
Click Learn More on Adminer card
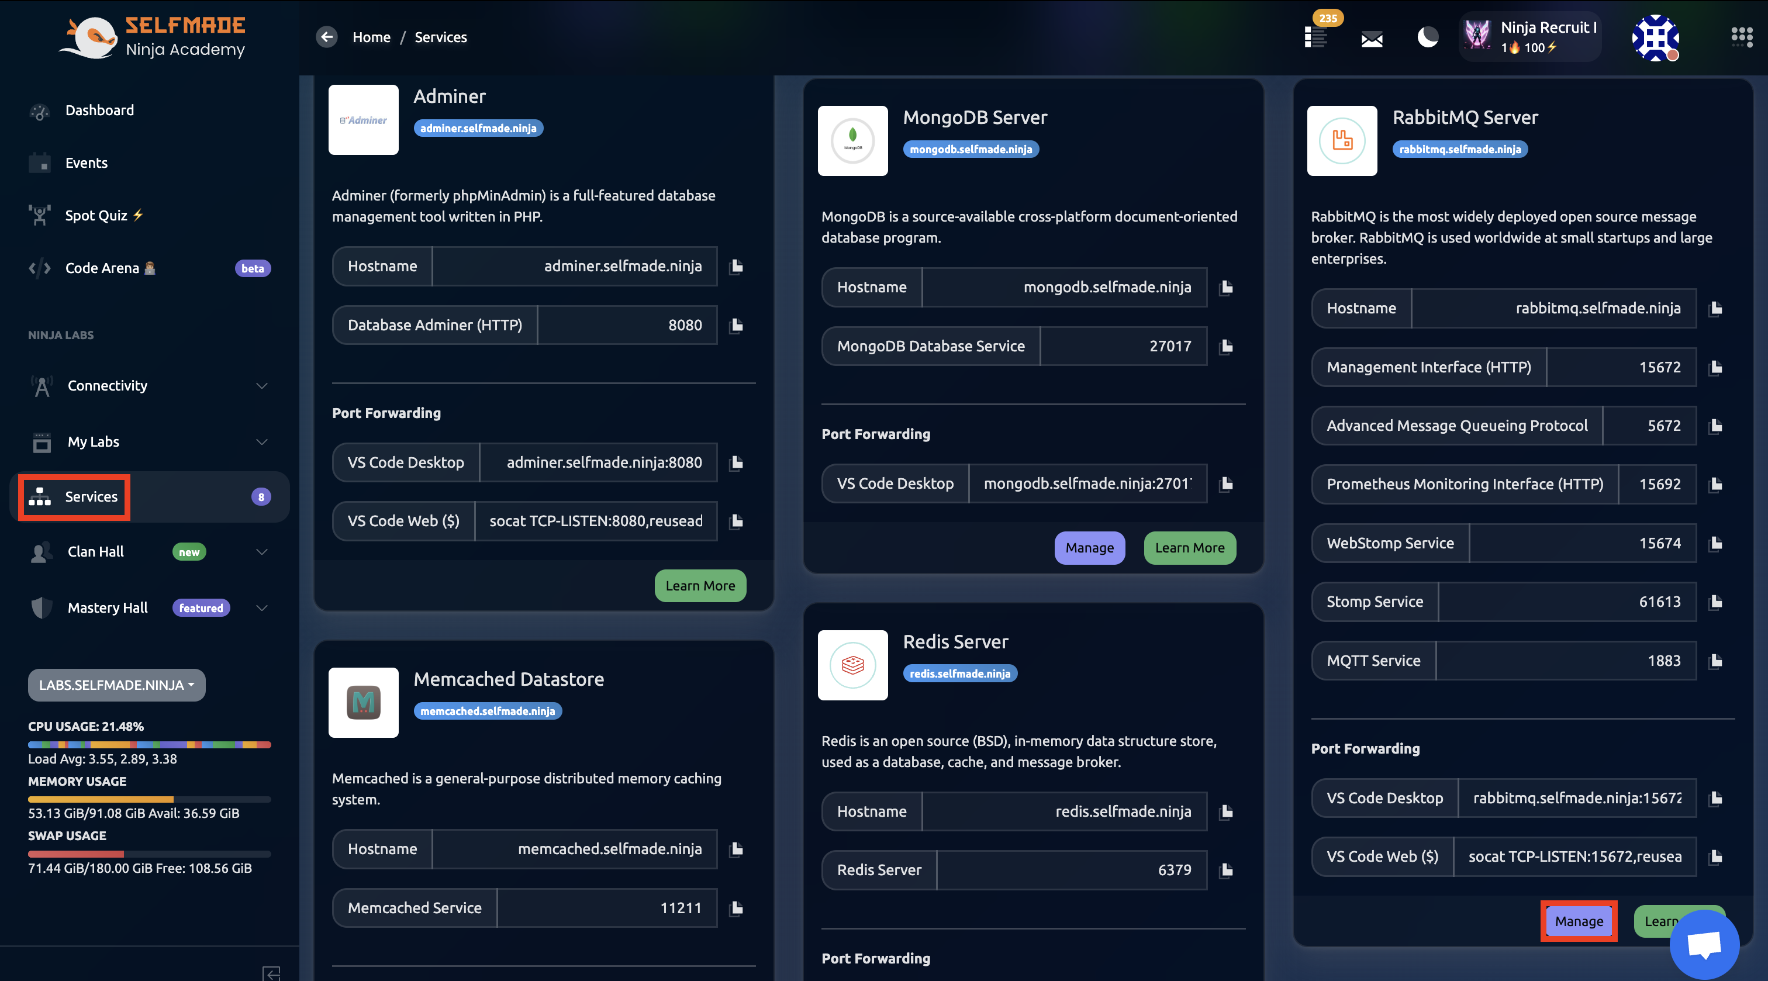coord(700,586)
